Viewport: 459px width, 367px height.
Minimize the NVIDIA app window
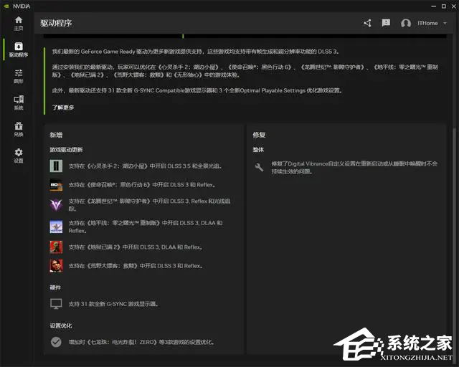tap(433, 6)
